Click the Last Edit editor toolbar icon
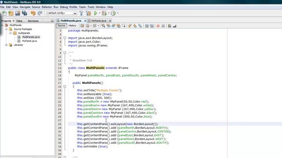 [82, 26]
